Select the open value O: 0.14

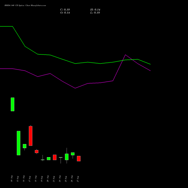[x=65, y=13]
